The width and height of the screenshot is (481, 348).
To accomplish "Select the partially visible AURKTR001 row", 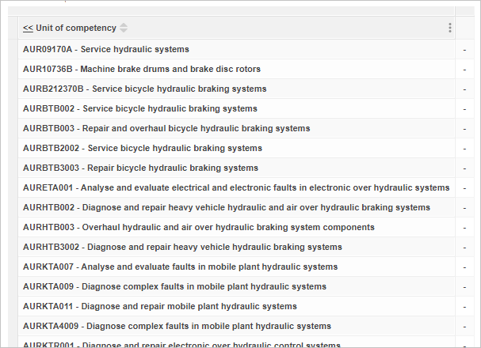I will point(182,344).
